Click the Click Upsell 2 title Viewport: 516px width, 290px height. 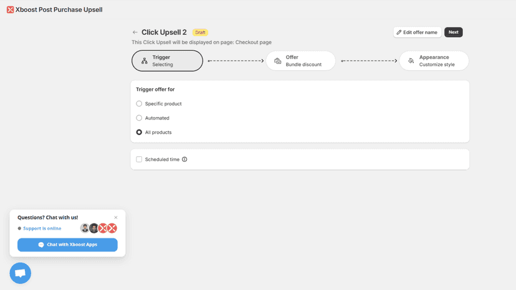pos(164,32)
